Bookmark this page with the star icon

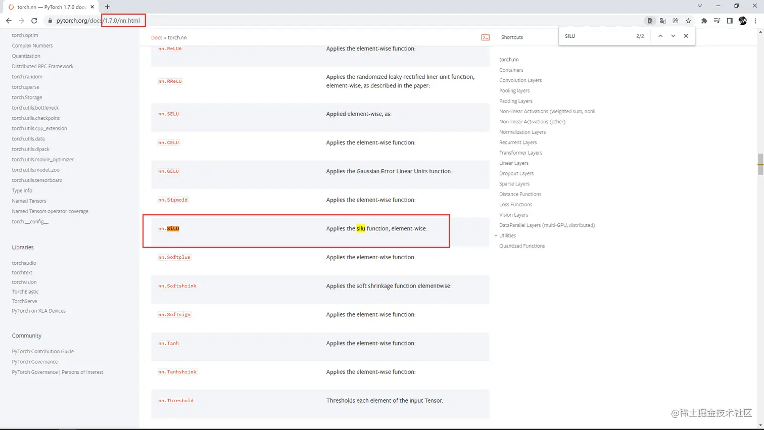(x=688, y=21)
